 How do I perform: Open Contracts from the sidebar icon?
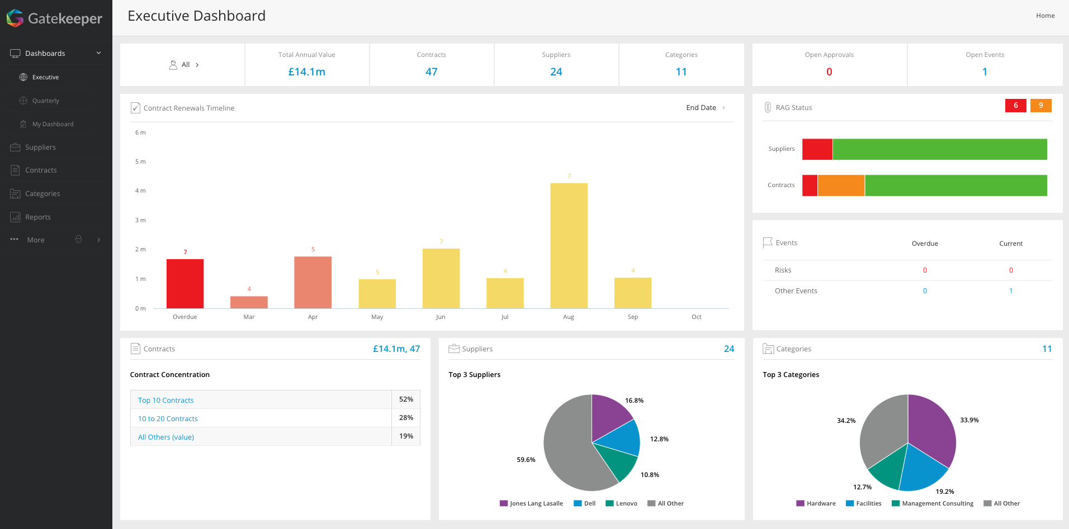click(14, 170)
